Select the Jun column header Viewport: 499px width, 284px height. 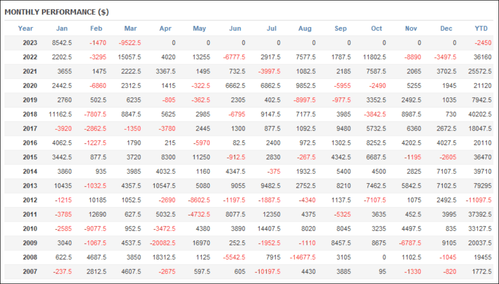235,29
